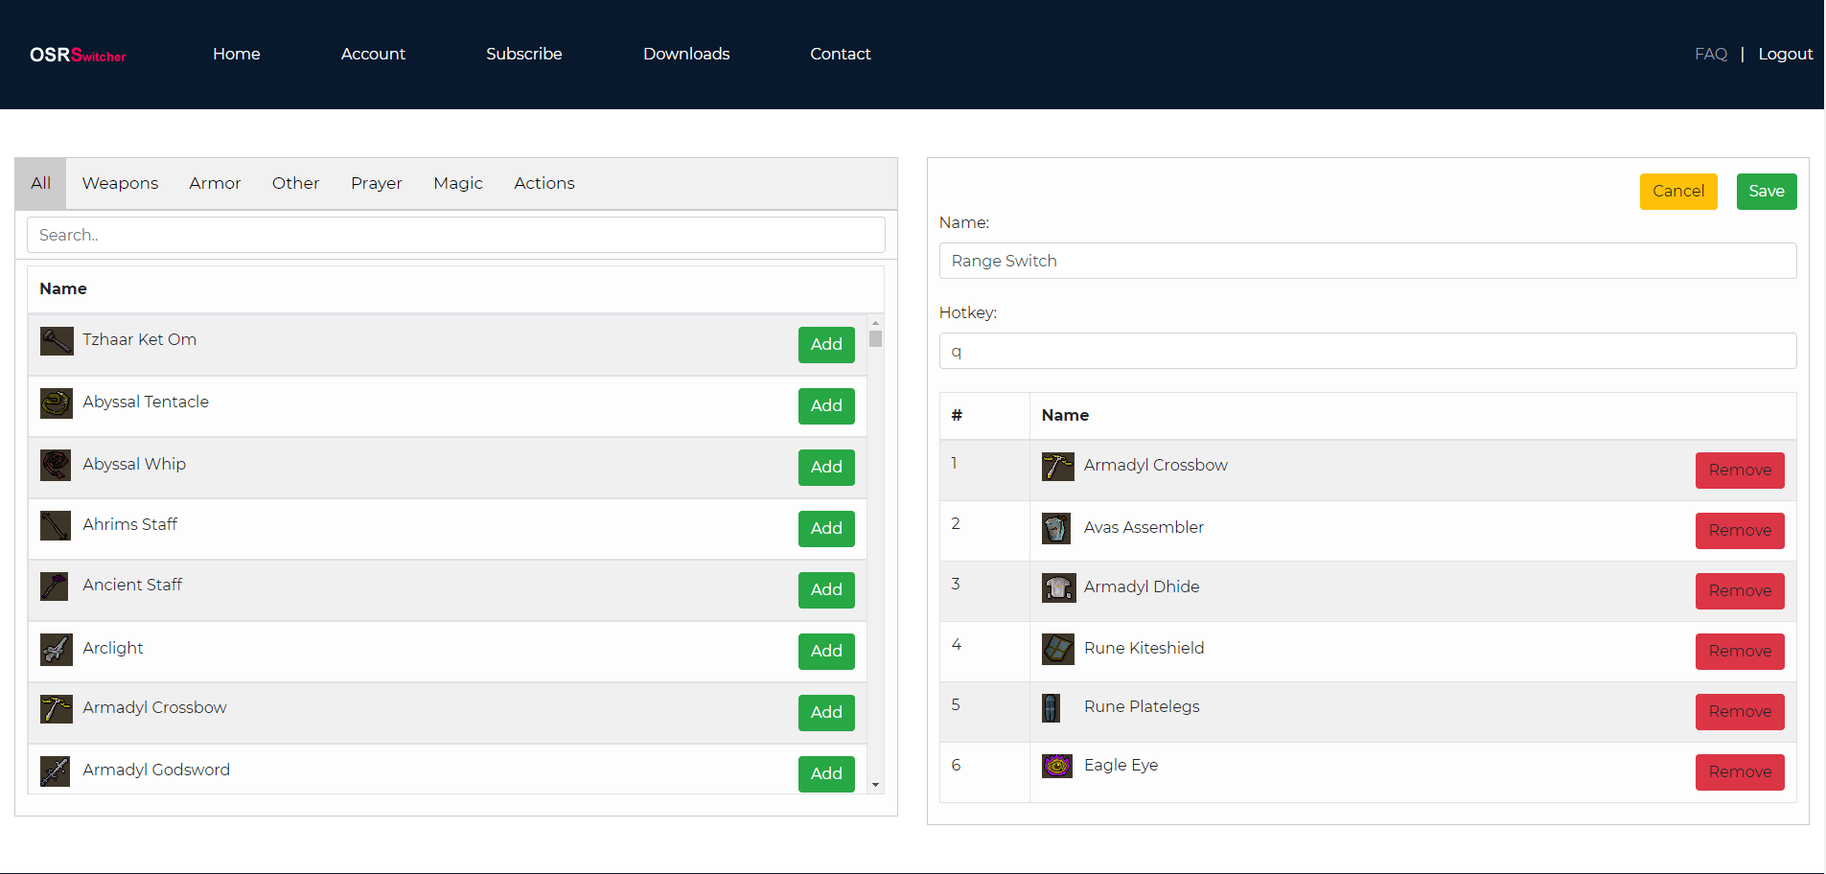This screenshot has height=874, width=1826.
Task: Click the Rune Platelegs icon
Action: tap(1052, 708)
